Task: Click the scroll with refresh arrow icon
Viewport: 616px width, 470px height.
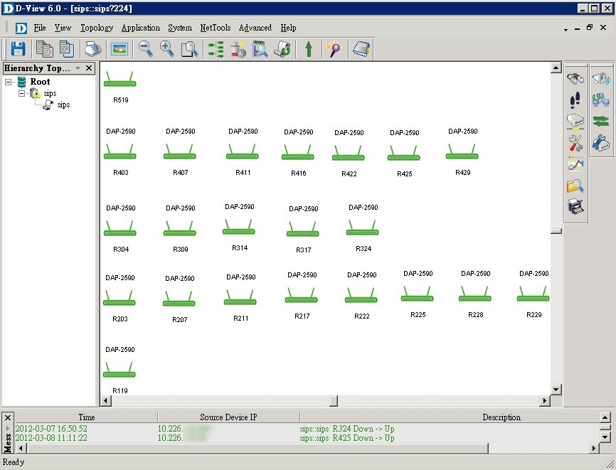Action: tap(282, 49)
